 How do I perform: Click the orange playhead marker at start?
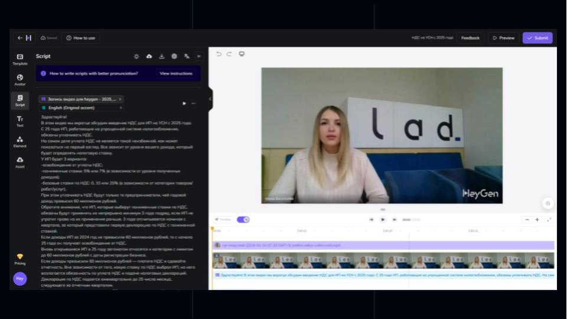tap(212, 229)
